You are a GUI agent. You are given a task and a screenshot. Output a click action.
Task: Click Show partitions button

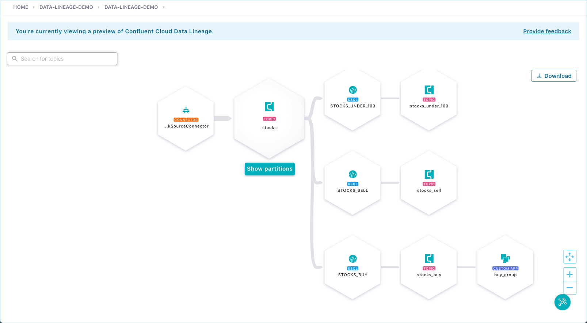tap(270, 169)
